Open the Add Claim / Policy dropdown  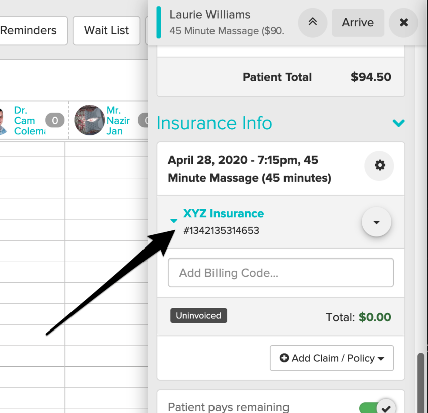tap(332, 358)
